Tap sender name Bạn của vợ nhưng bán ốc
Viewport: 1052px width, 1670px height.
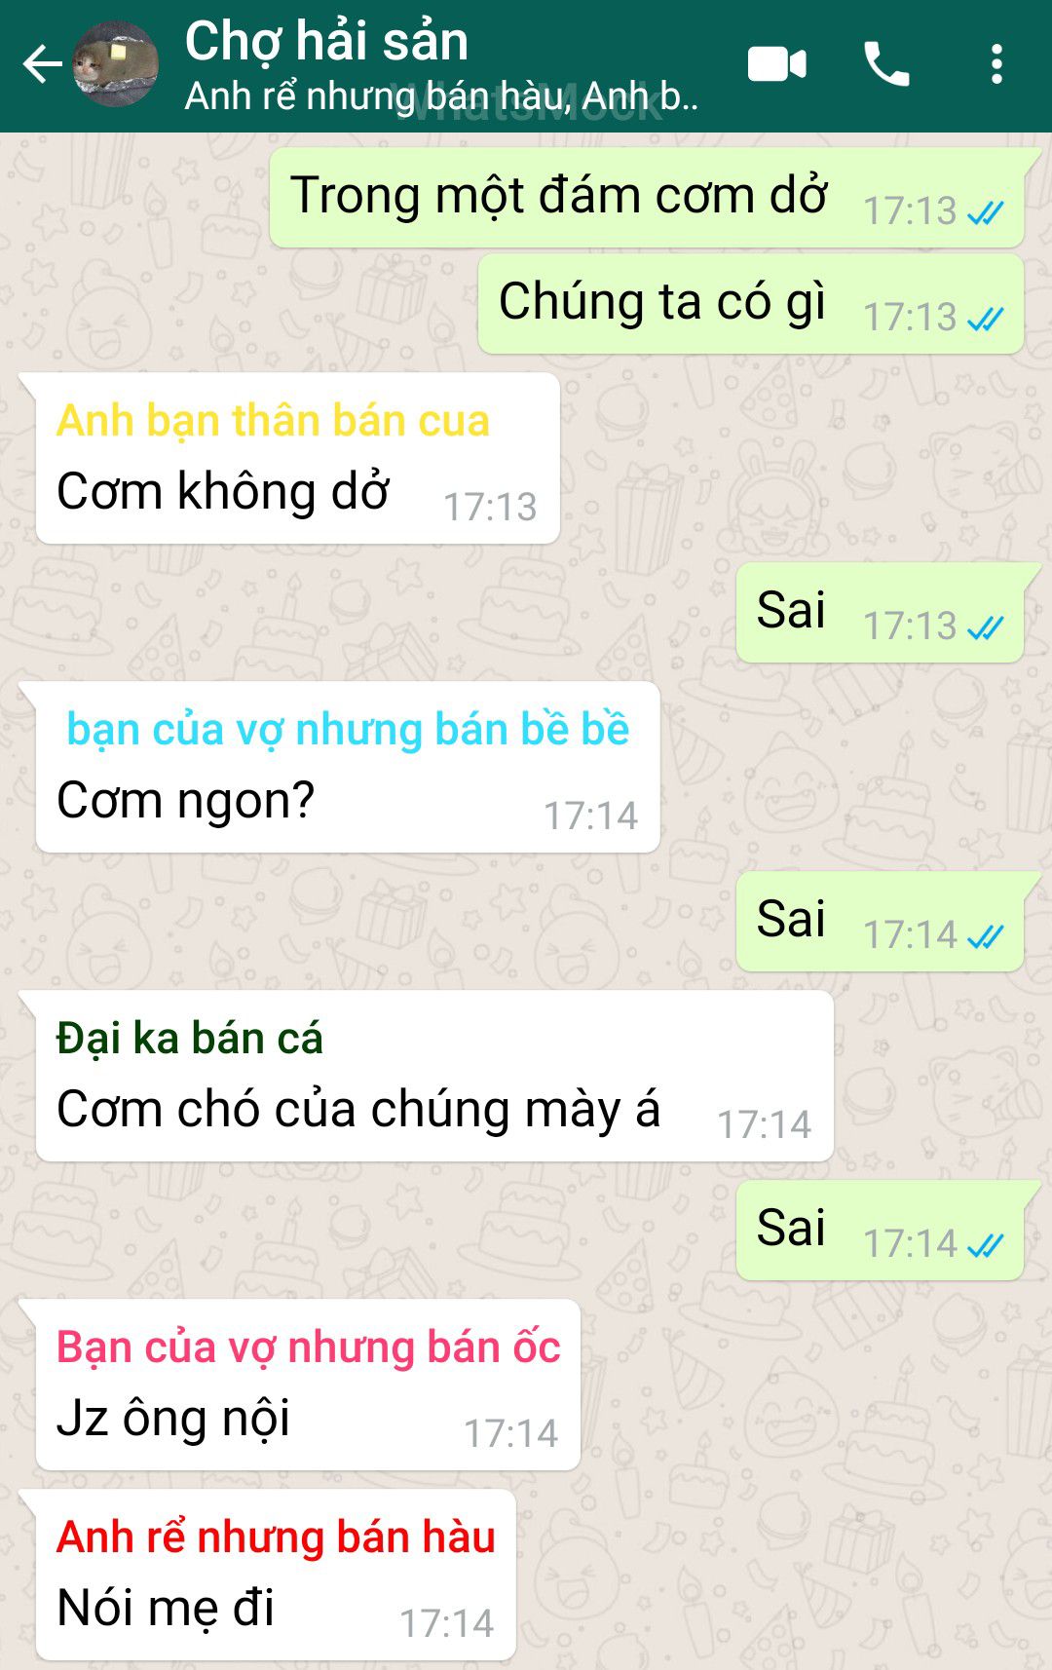(x=308, y=1347)
